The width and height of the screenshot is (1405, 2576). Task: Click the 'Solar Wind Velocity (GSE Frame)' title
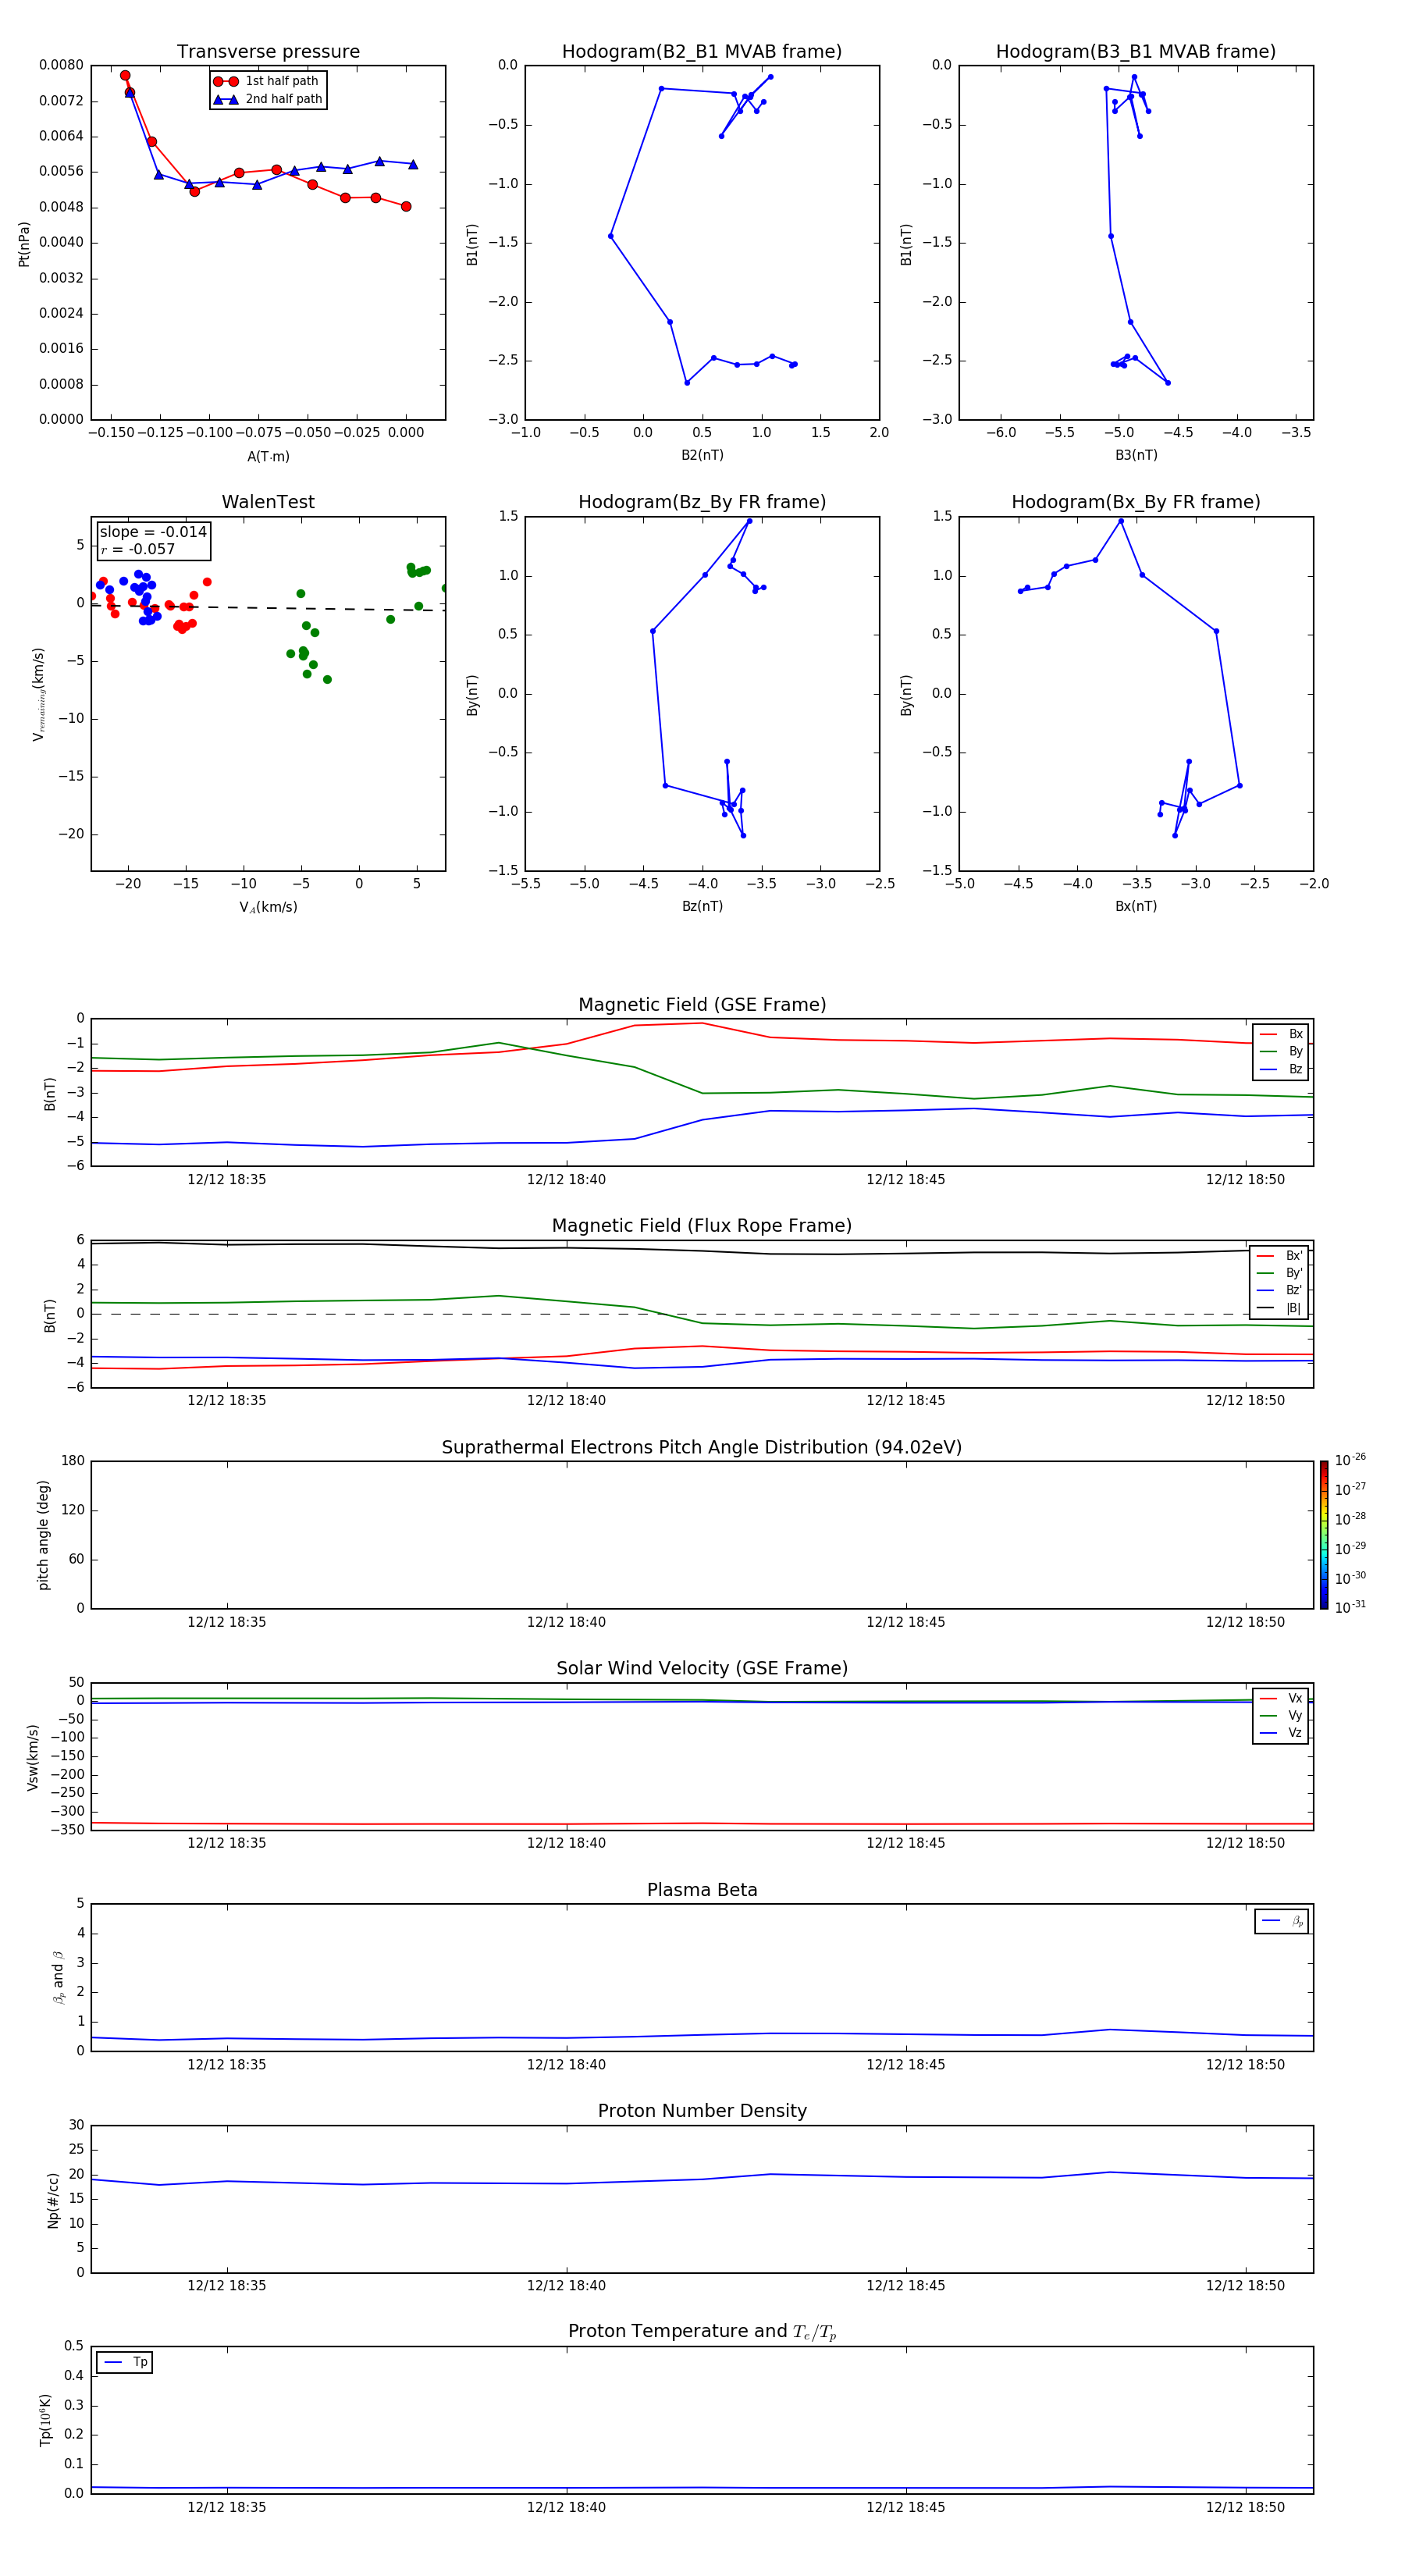coord(701,1668)
